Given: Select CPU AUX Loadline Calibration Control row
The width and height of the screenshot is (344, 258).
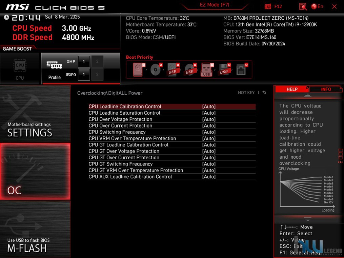Looking at the screenshot, I should pos(172,177).
